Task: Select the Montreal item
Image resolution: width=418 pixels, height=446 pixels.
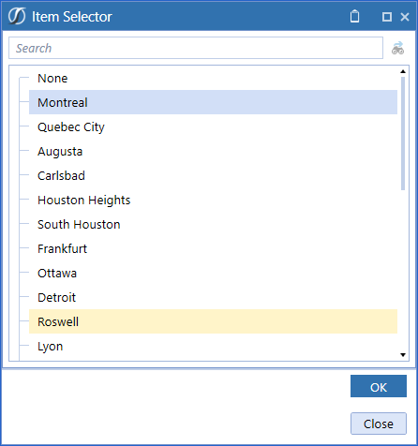Action: [213, 102]
